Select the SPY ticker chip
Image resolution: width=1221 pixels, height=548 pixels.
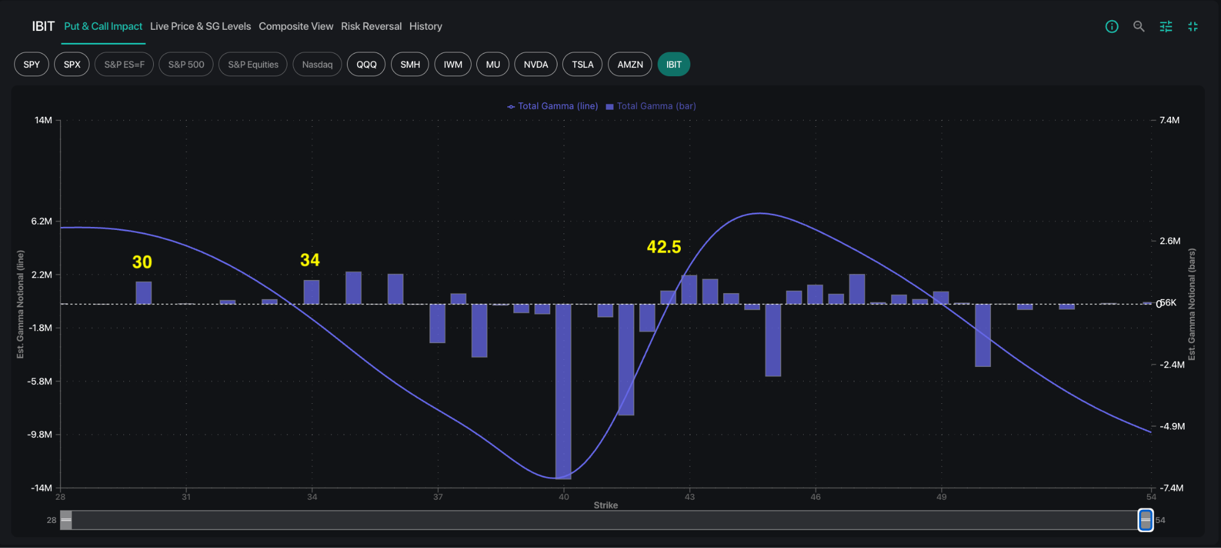pos(32,64)
